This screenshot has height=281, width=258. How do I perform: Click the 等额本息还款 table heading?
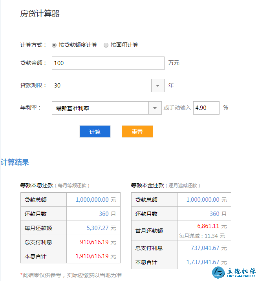click(37, 185)
